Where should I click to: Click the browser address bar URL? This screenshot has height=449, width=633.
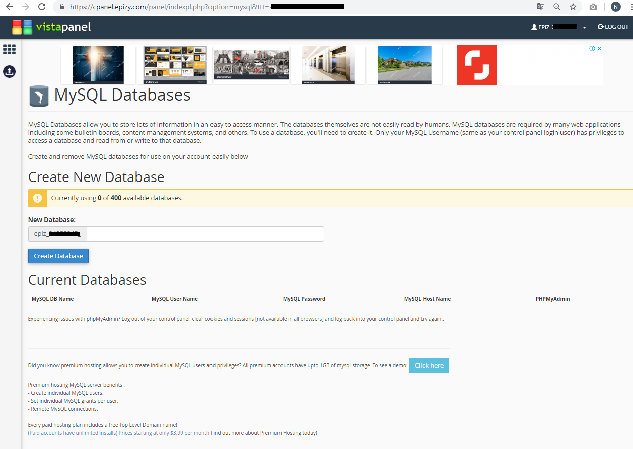pyautogui.click(x=201, y=7)
